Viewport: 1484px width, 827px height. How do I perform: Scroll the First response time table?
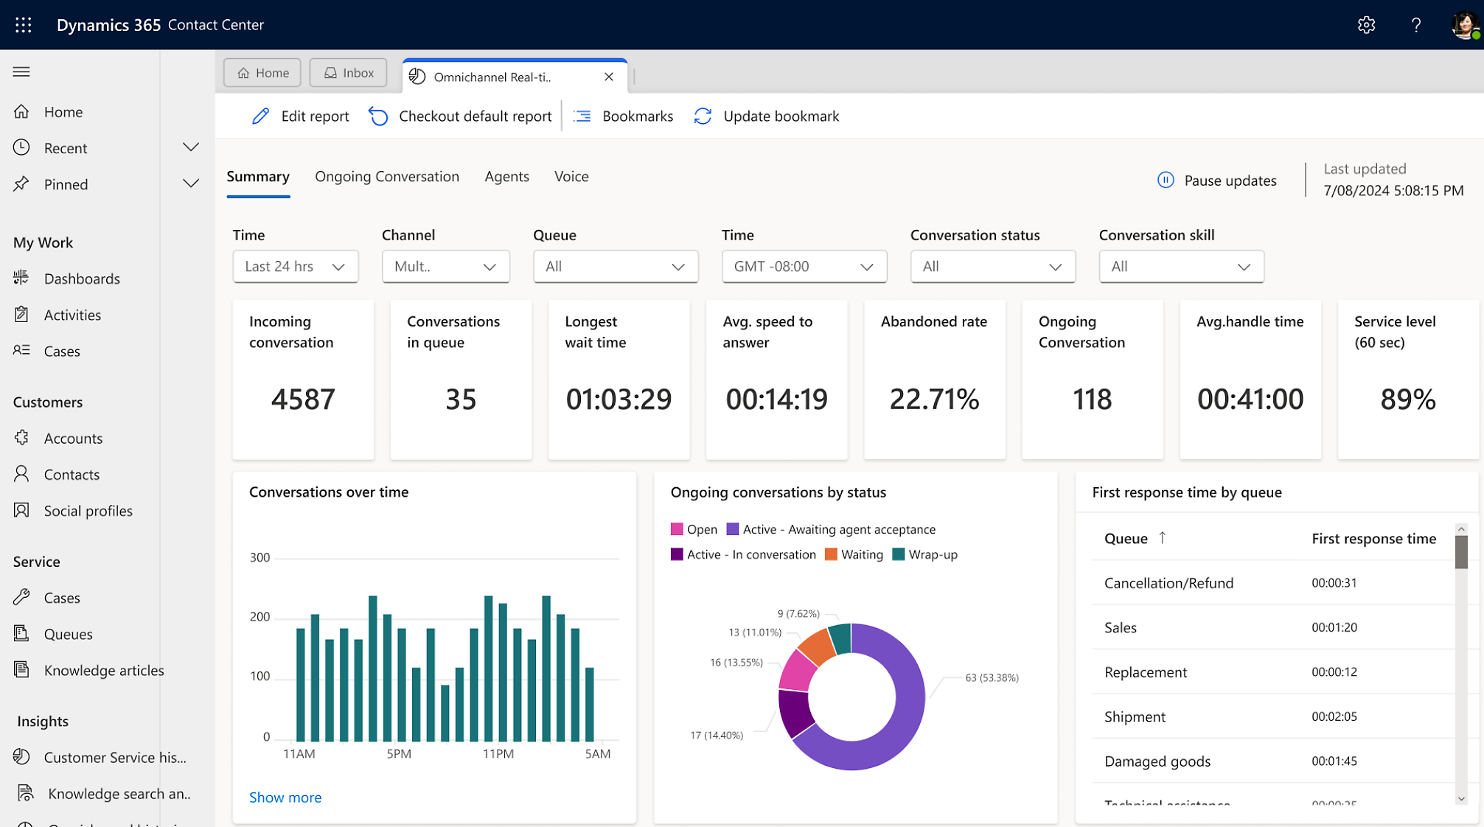[1460, 551]
